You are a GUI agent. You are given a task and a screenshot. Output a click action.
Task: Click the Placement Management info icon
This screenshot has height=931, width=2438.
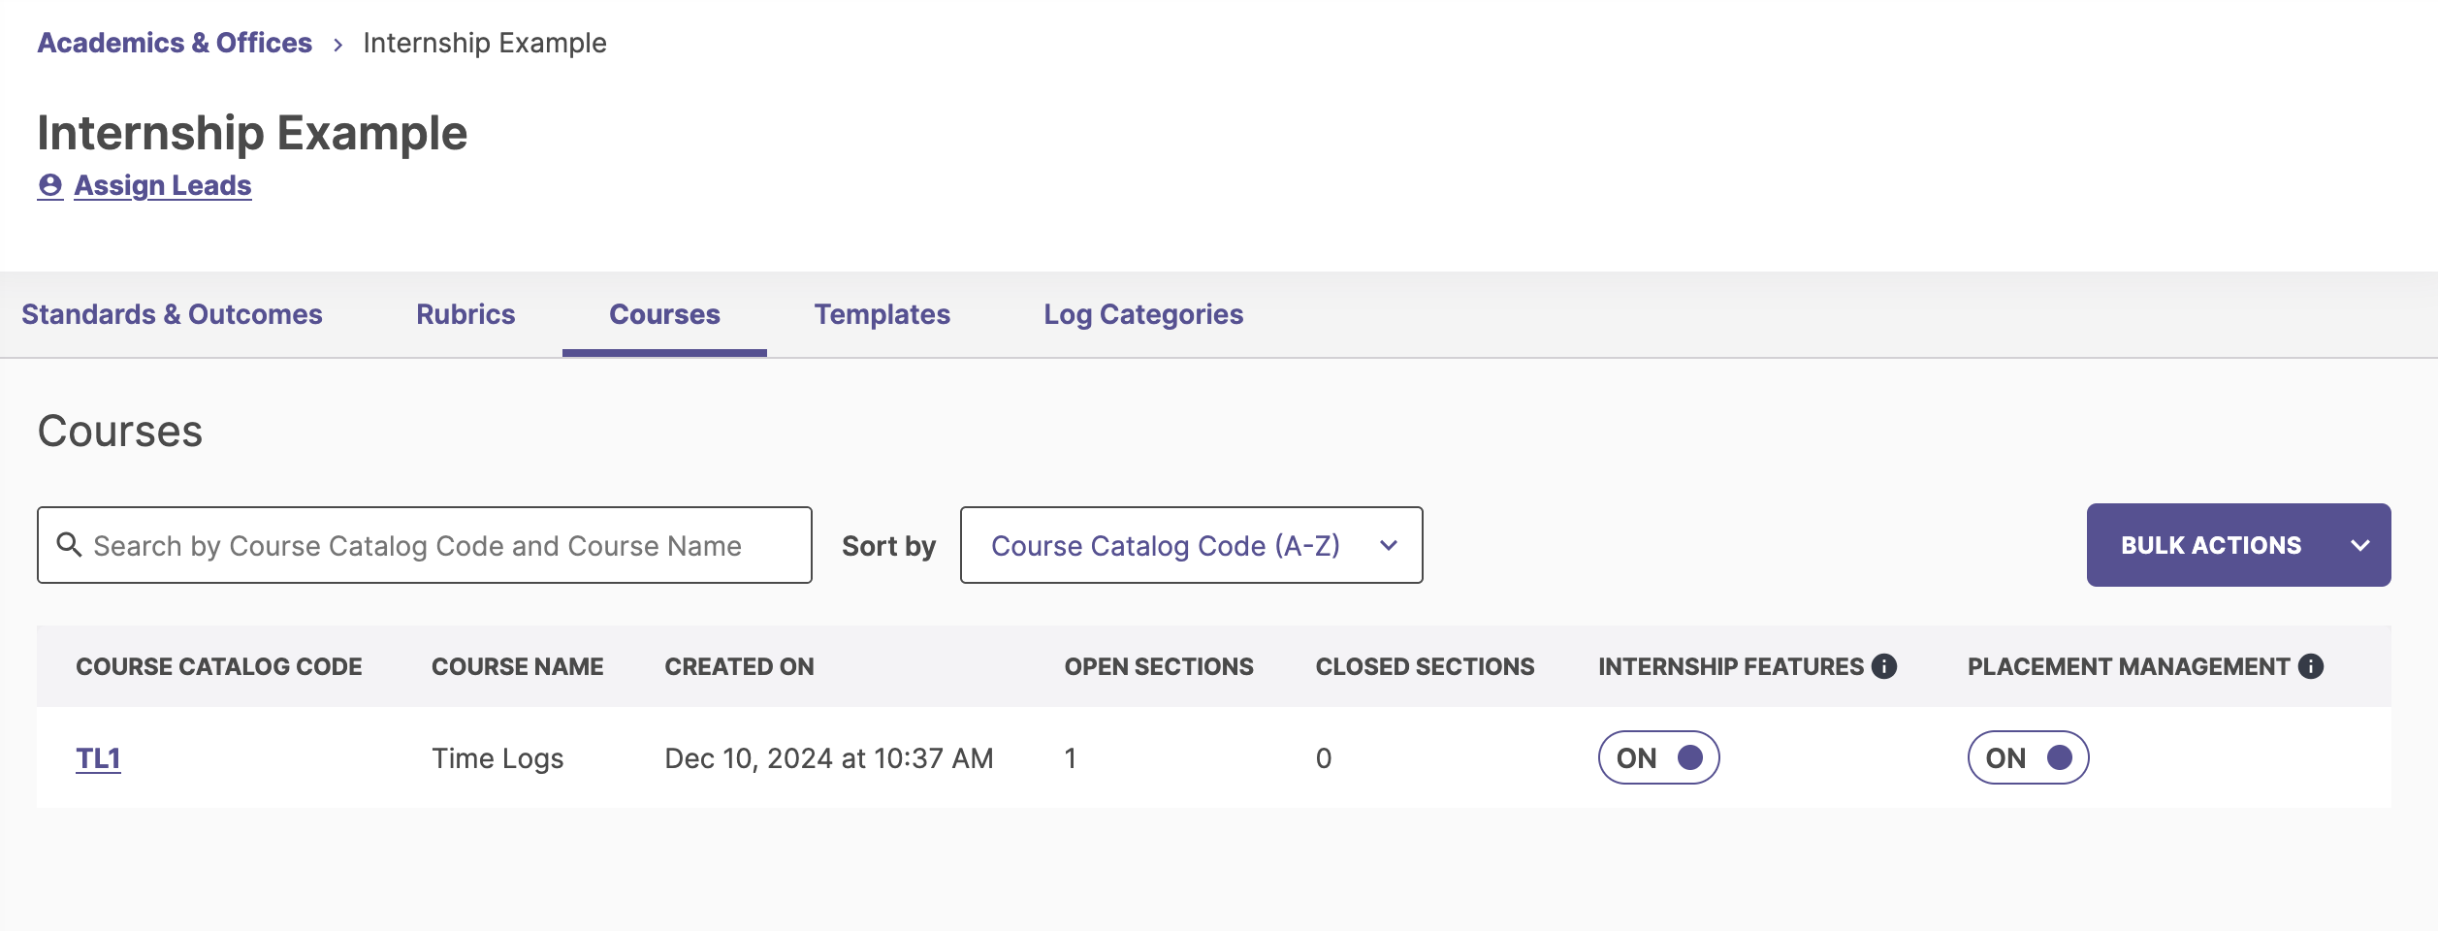(2311, 666)
